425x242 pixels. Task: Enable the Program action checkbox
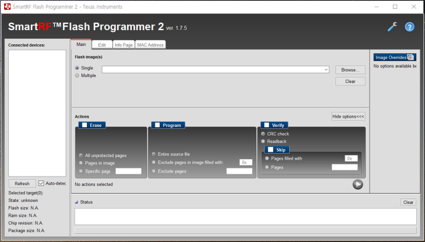157,125
